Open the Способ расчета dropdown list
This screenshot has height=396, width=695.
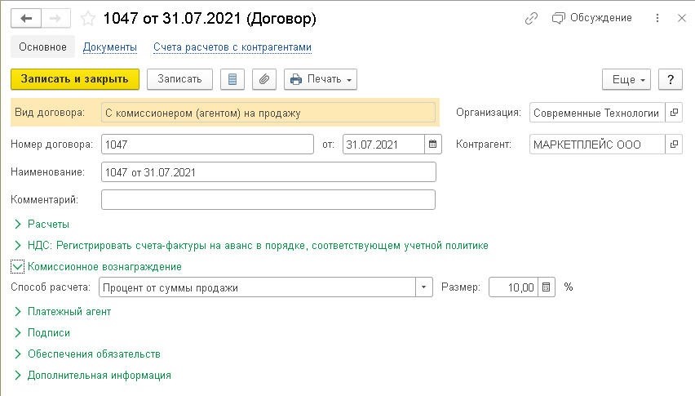[423, 287]
